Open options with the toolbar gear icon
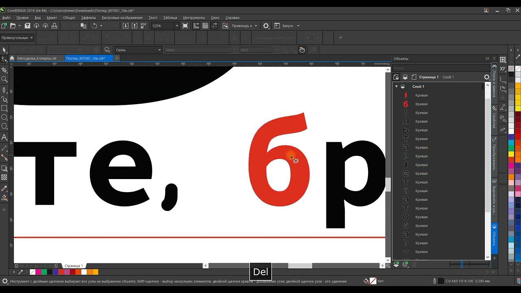Image resolution: width=521 pixels, height=293 pixels. click(266, 26)
